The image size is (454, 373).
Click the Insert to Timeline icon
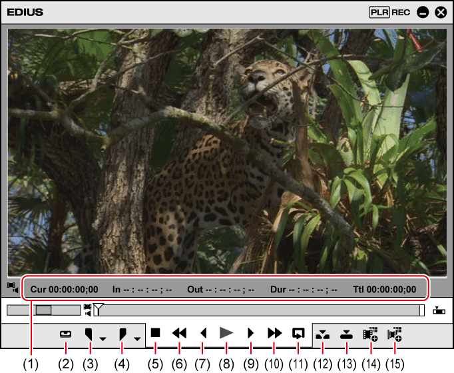pyautogui.click(x=323, y=334)
